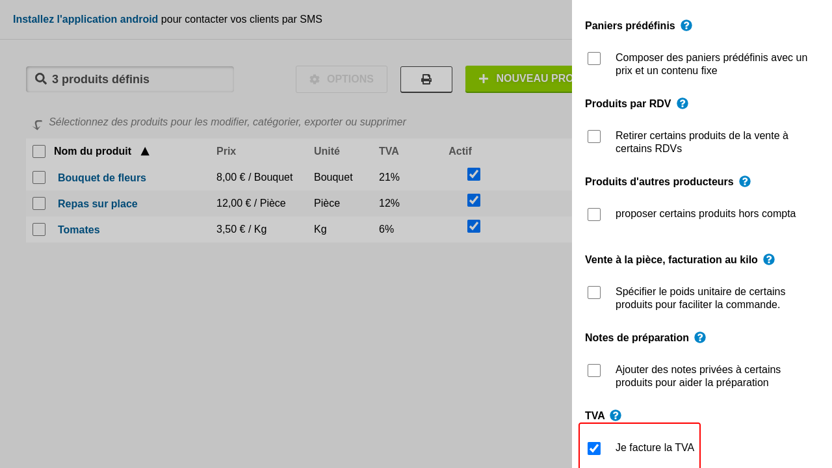Tick the Retirer certains produits checkbox
Viewport: 832px width, 468px height.
click(594, 136)
